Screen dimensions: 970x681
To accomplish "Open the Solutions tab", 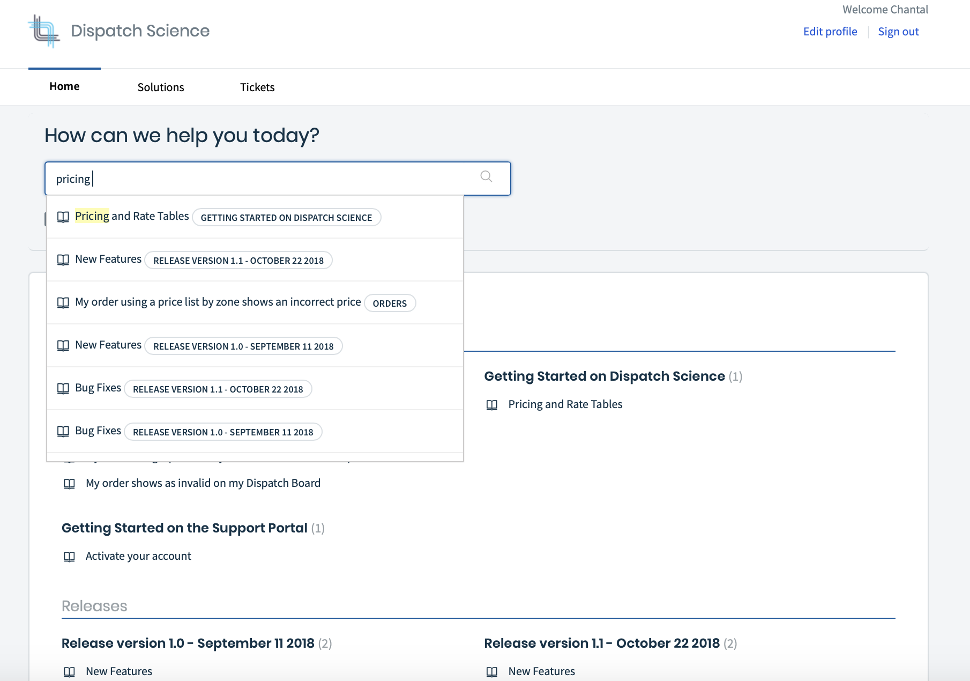I will coord(161,87).
